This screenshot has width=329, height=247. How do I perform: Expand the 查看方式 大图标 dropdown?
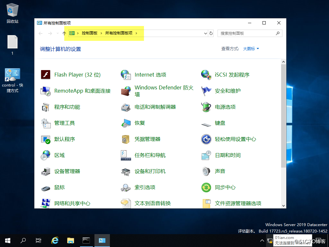click(251, 49)
